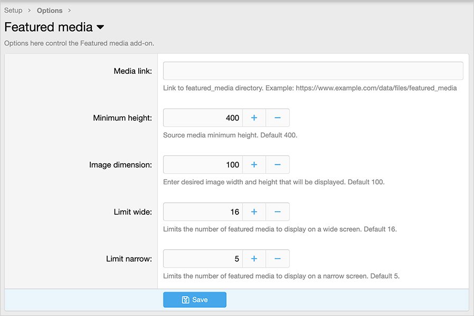
Task: Click the Limit narrow label
Action: tap(129, 259)
